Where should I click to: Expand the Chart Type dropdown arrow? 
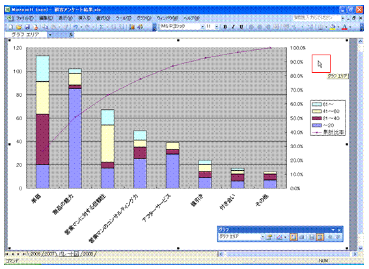285,237
